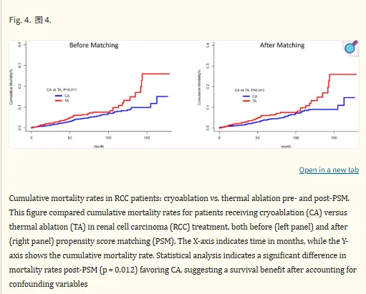Click 'CA vs TA, P=0.011' annotation
This screenshot has height=294, width=366.
coord(62,89)
